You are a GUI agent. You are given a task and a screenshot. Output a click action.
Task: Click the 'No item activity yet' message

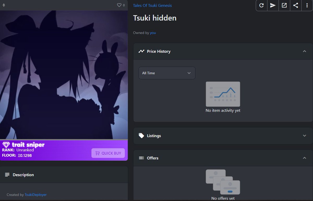tap(223, 110)
